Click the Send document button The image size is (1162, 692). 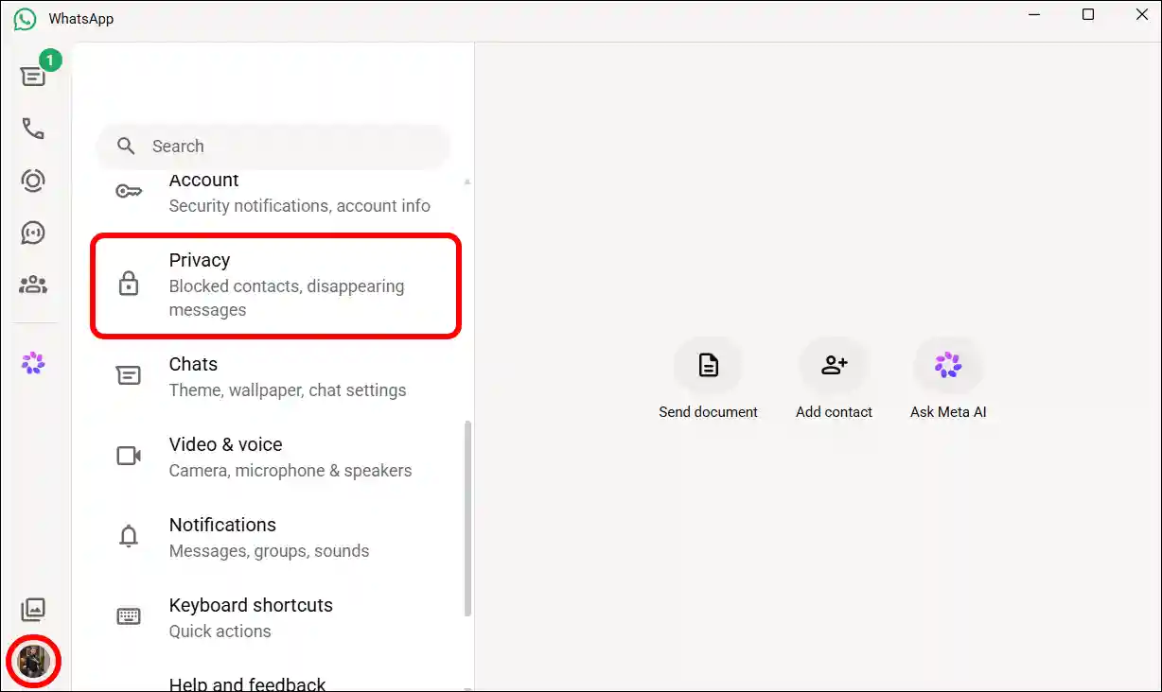(708, 379)
